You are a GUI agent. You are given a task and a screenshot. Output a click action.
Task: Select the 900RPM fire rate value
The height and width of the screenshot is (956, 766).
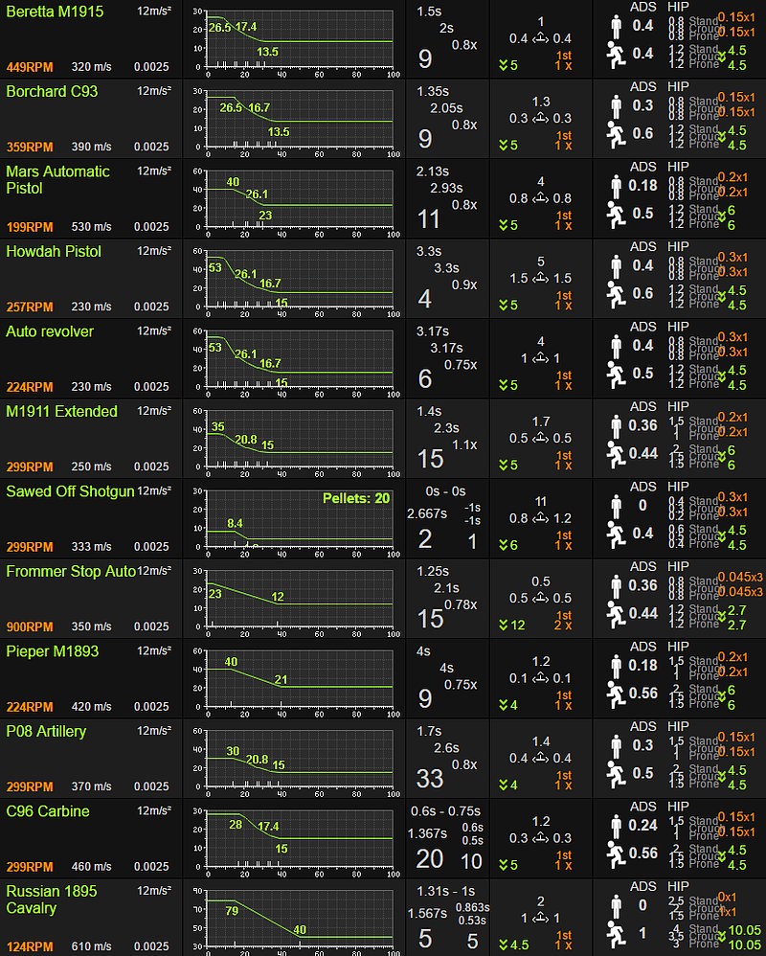click(x=30, y=626)
